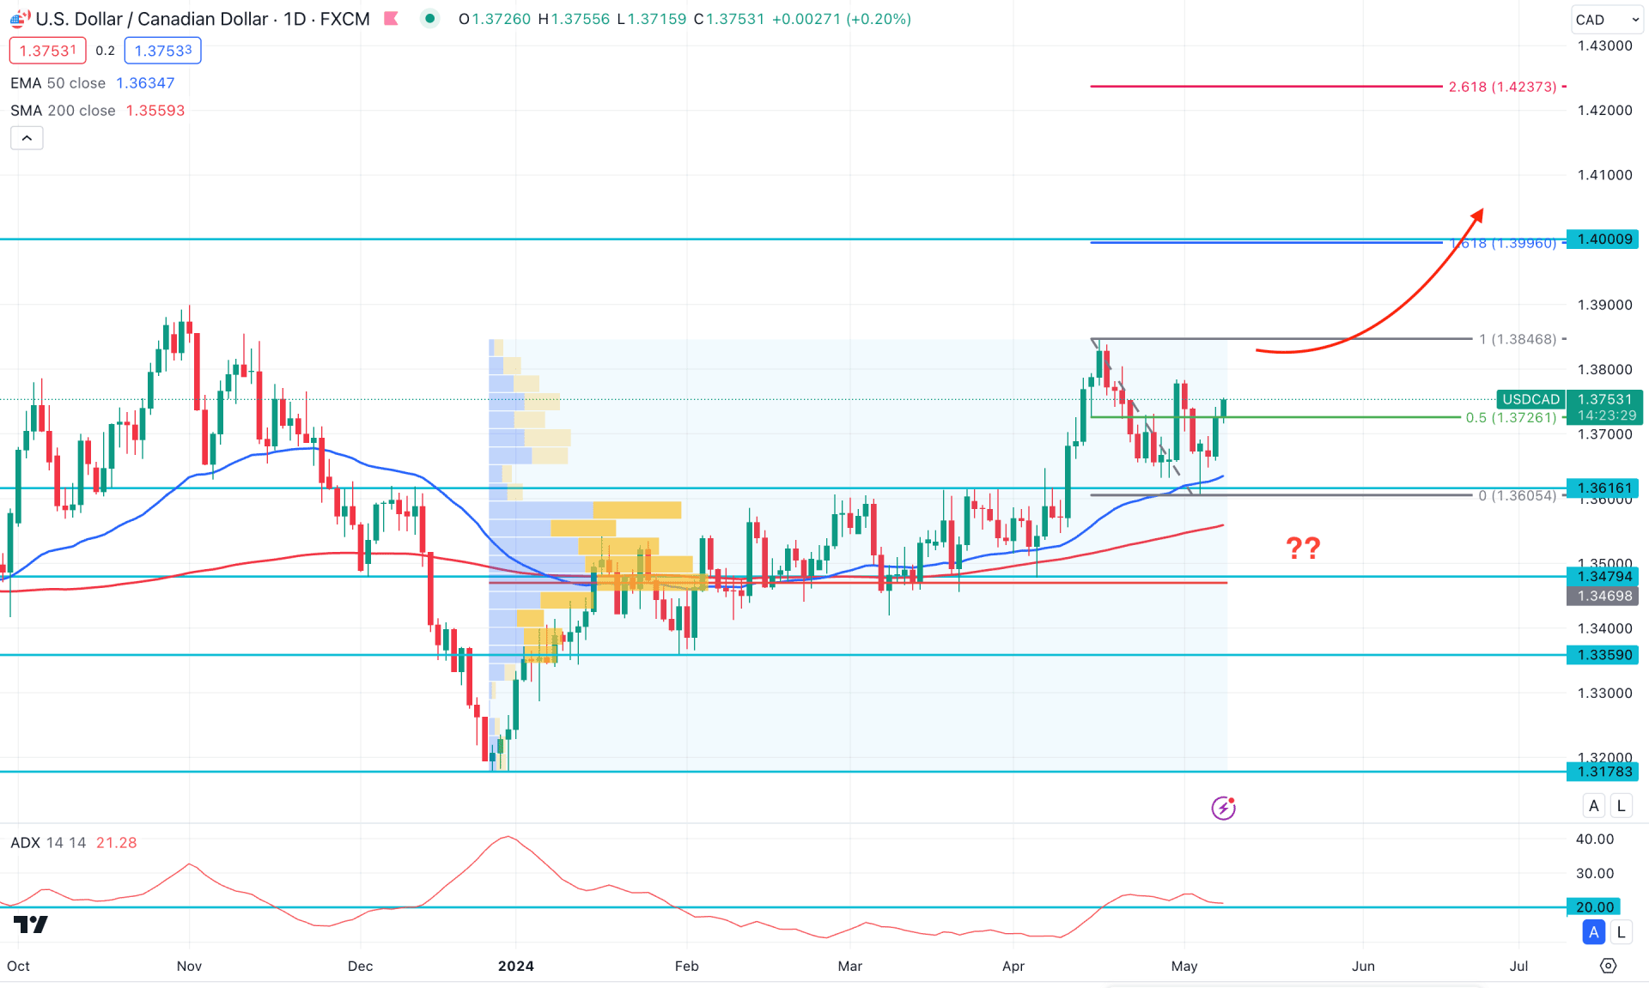Open chart settings gear icon

(1608, 966)
